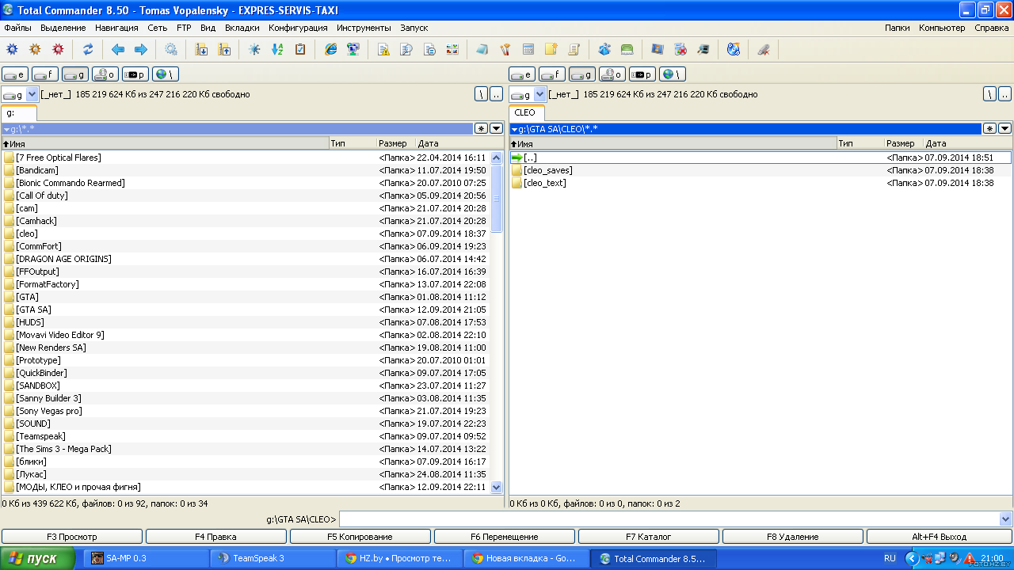Switch right panel to drive f
The width and height of the screenshot is (1014, 570).
[552, 74]
